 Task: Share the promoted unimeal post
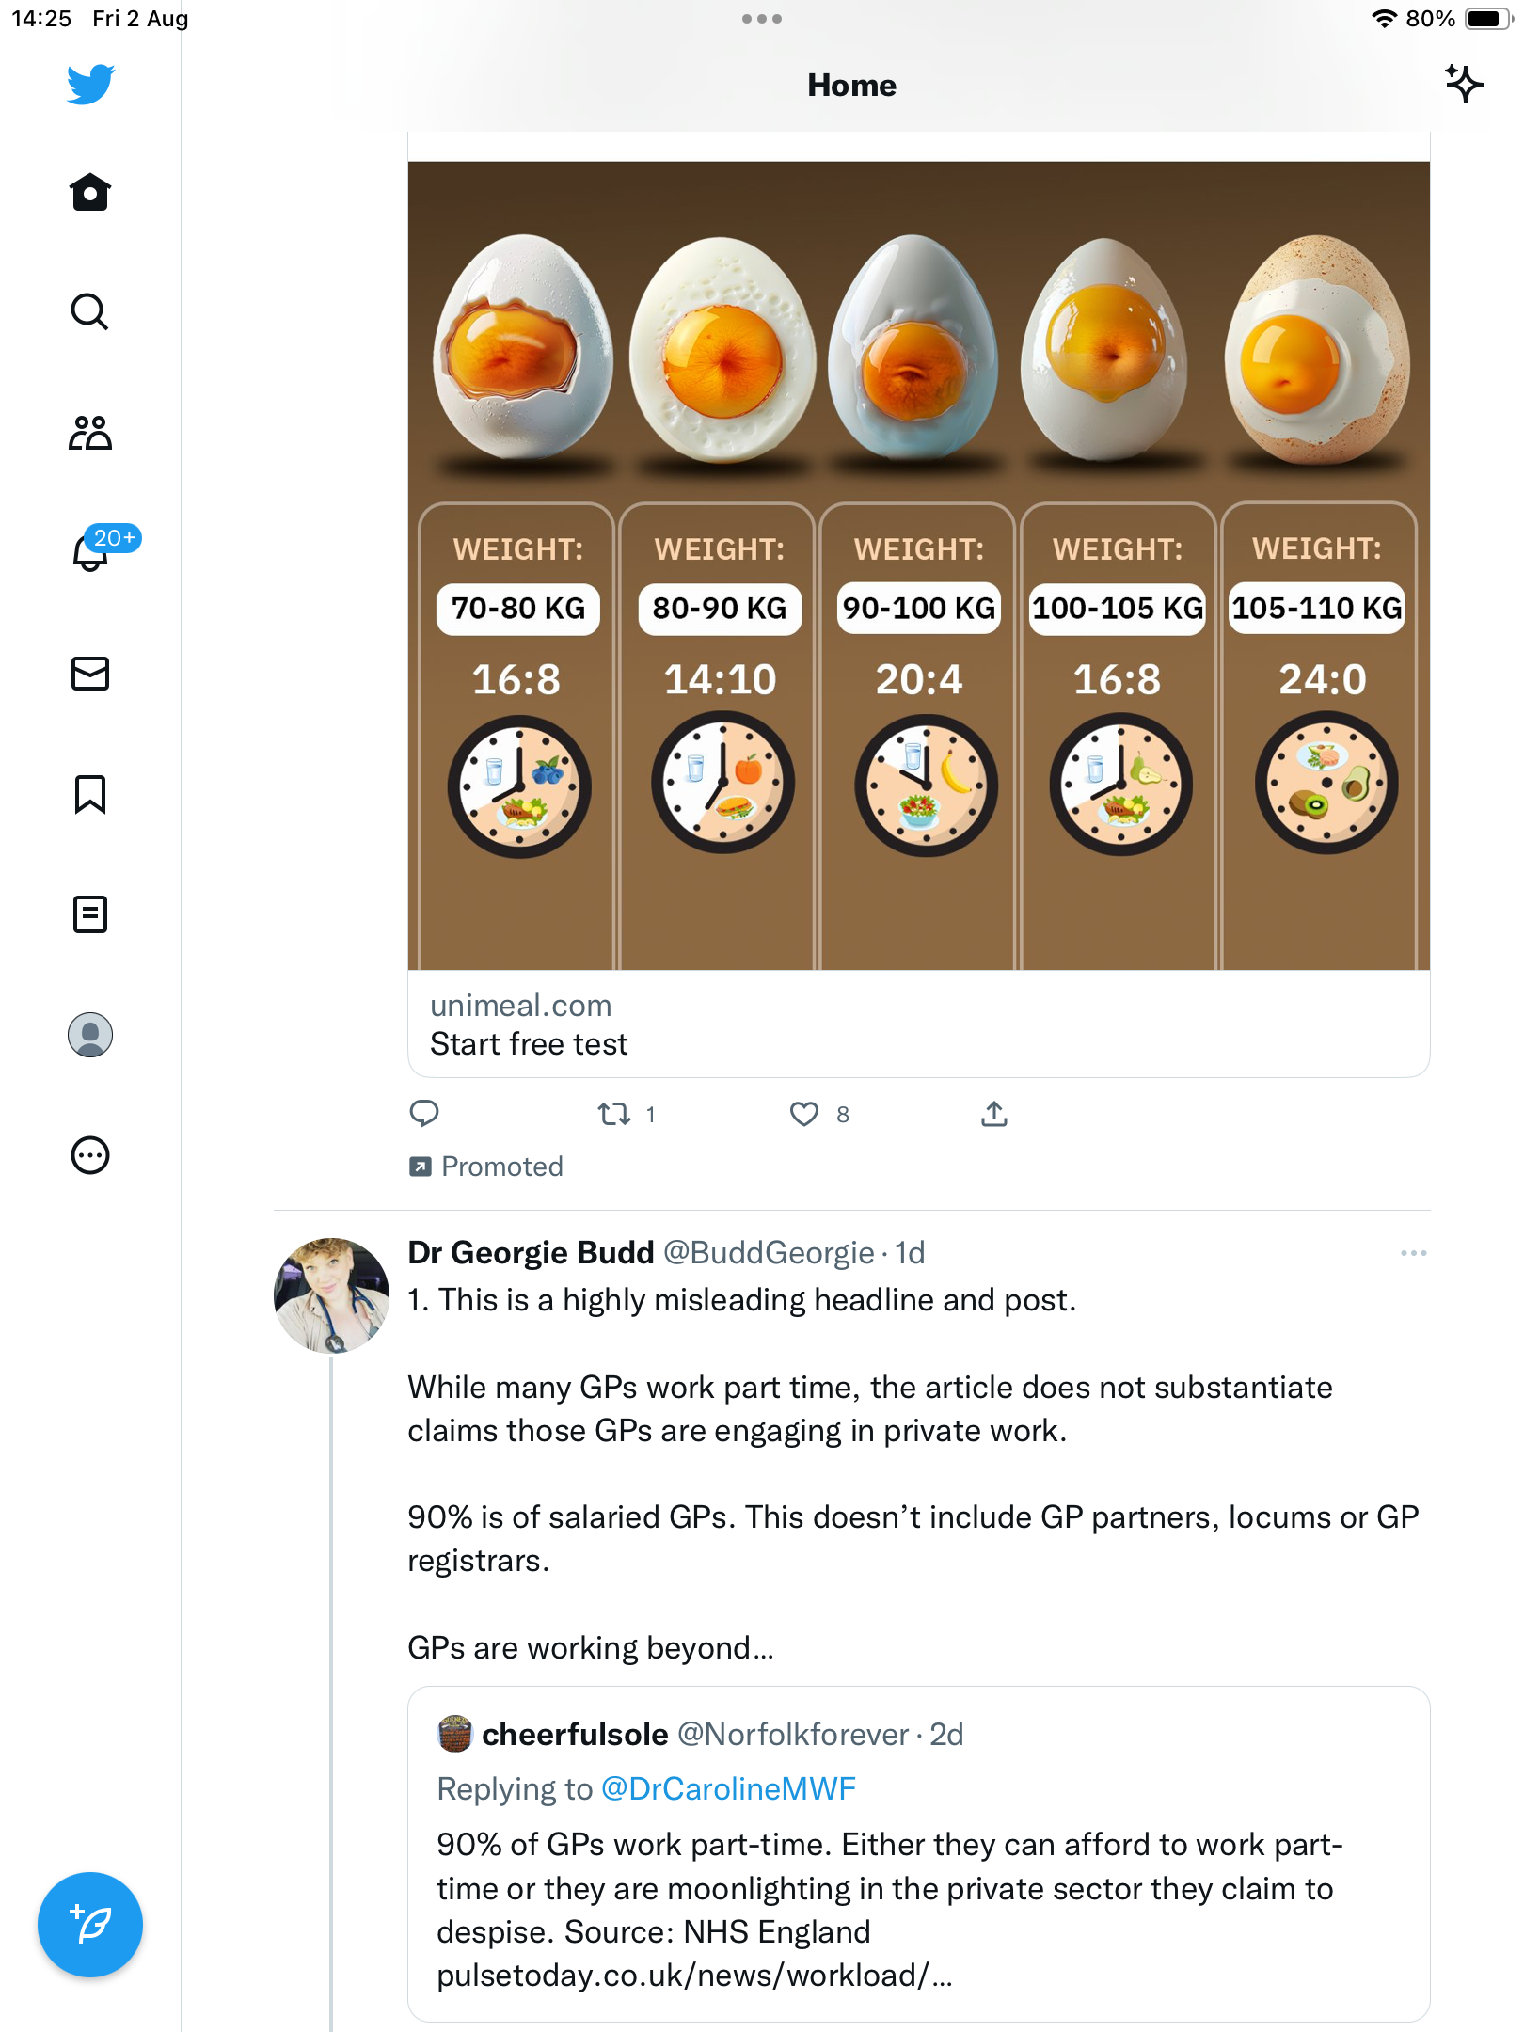pyautogui.click(x=994, y=1114)
